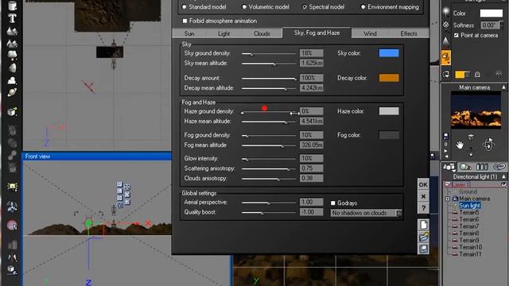Select the Volumetric model radio button
The width and height of the screenshot is (509, 286).
click(244, 7)
